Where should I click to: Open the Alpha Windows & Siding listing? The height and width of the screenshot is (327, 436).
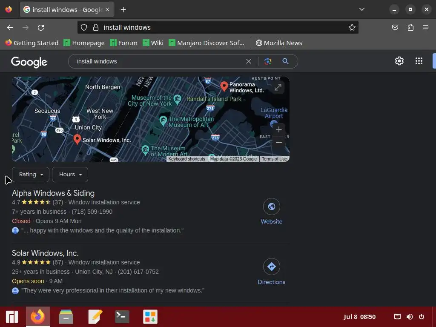click(53, 193)
